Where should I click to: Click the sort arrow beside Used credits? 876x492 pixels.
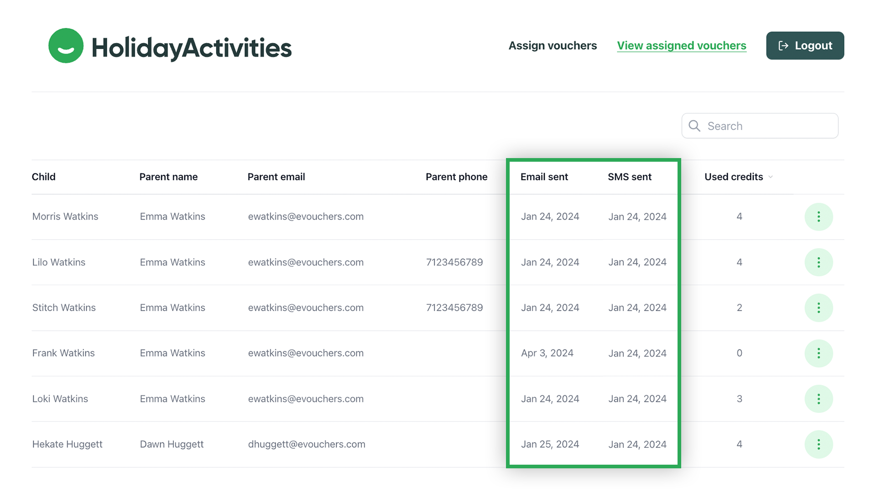(771, 177)
